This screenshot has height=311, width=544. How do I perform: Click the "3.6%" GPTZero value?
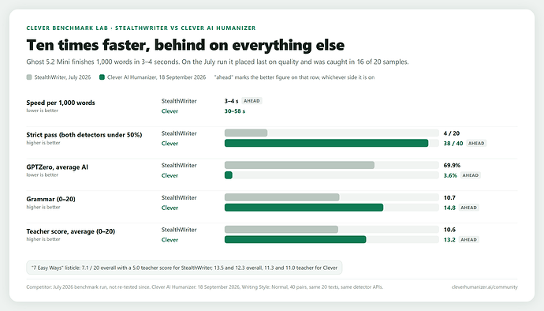click(450, 175)
